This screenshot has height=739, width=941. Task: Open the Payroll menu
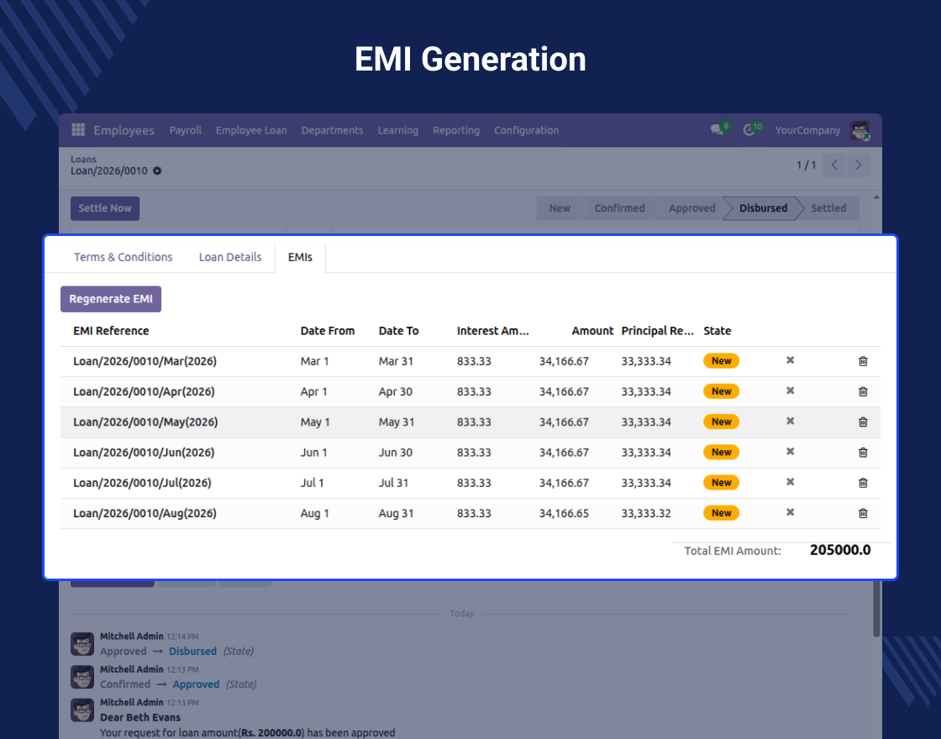(185, 130)
